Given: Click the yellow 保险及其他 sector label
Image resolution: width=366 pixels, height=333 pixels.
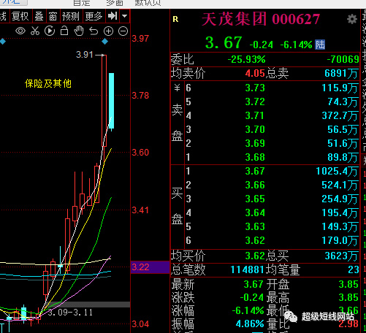Looking at the screenshot, I should click(x=48, y=83).
